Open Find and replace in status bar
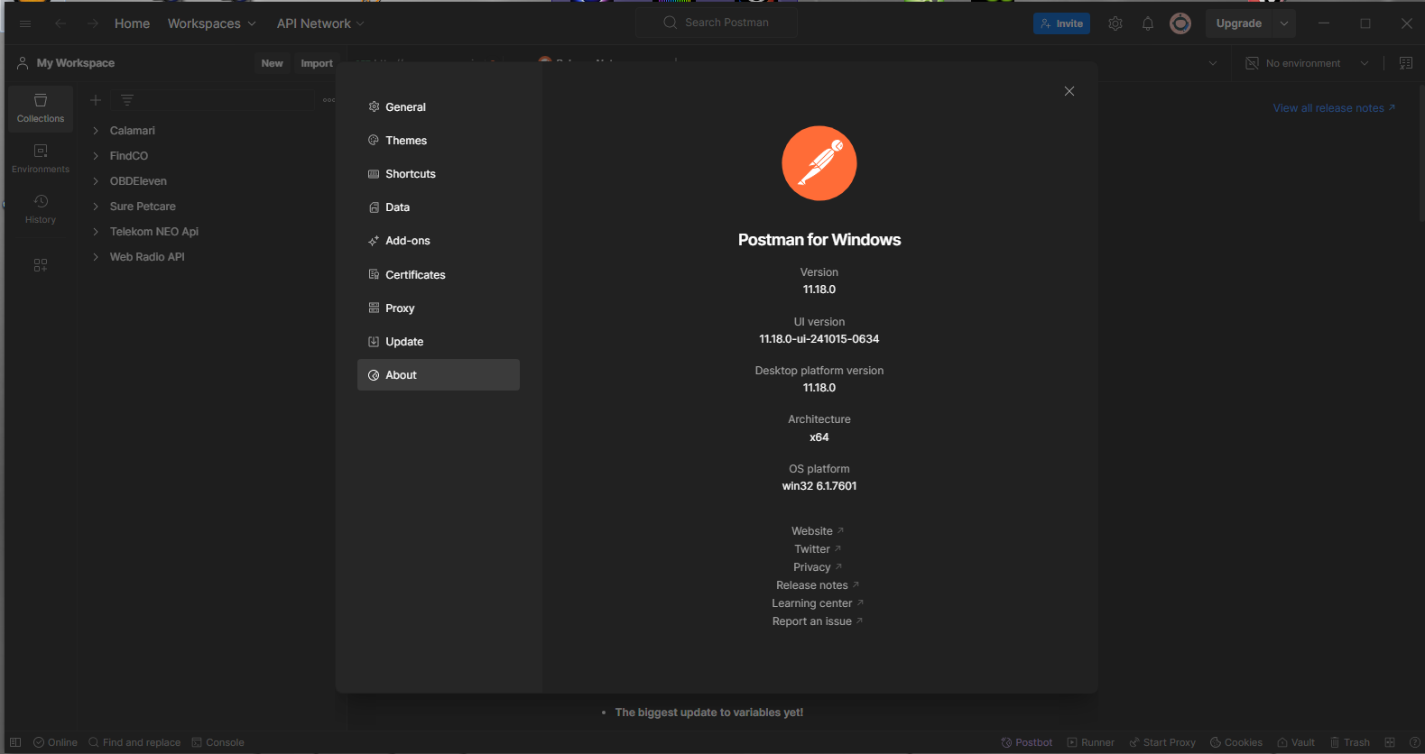 [x=134, y=742]
